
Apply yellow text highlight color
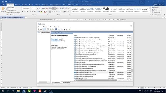coord(41,12)
